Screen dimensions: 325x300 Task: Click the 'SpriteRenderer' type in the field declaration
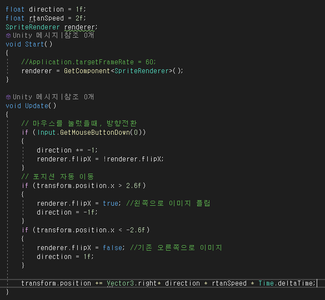(33, 27)
